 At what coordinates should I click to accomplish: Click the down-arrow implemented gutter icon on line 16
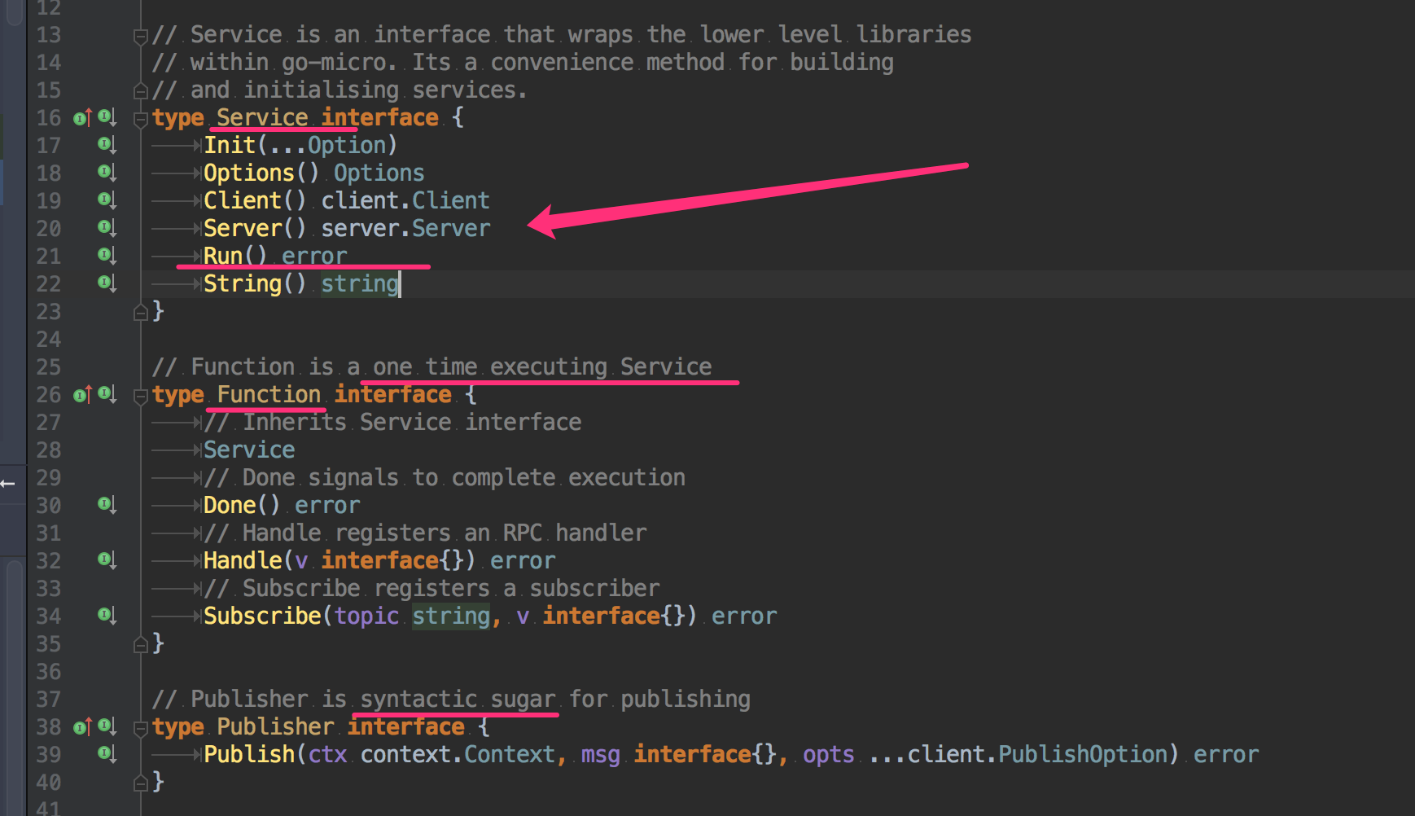click(107, 118)
